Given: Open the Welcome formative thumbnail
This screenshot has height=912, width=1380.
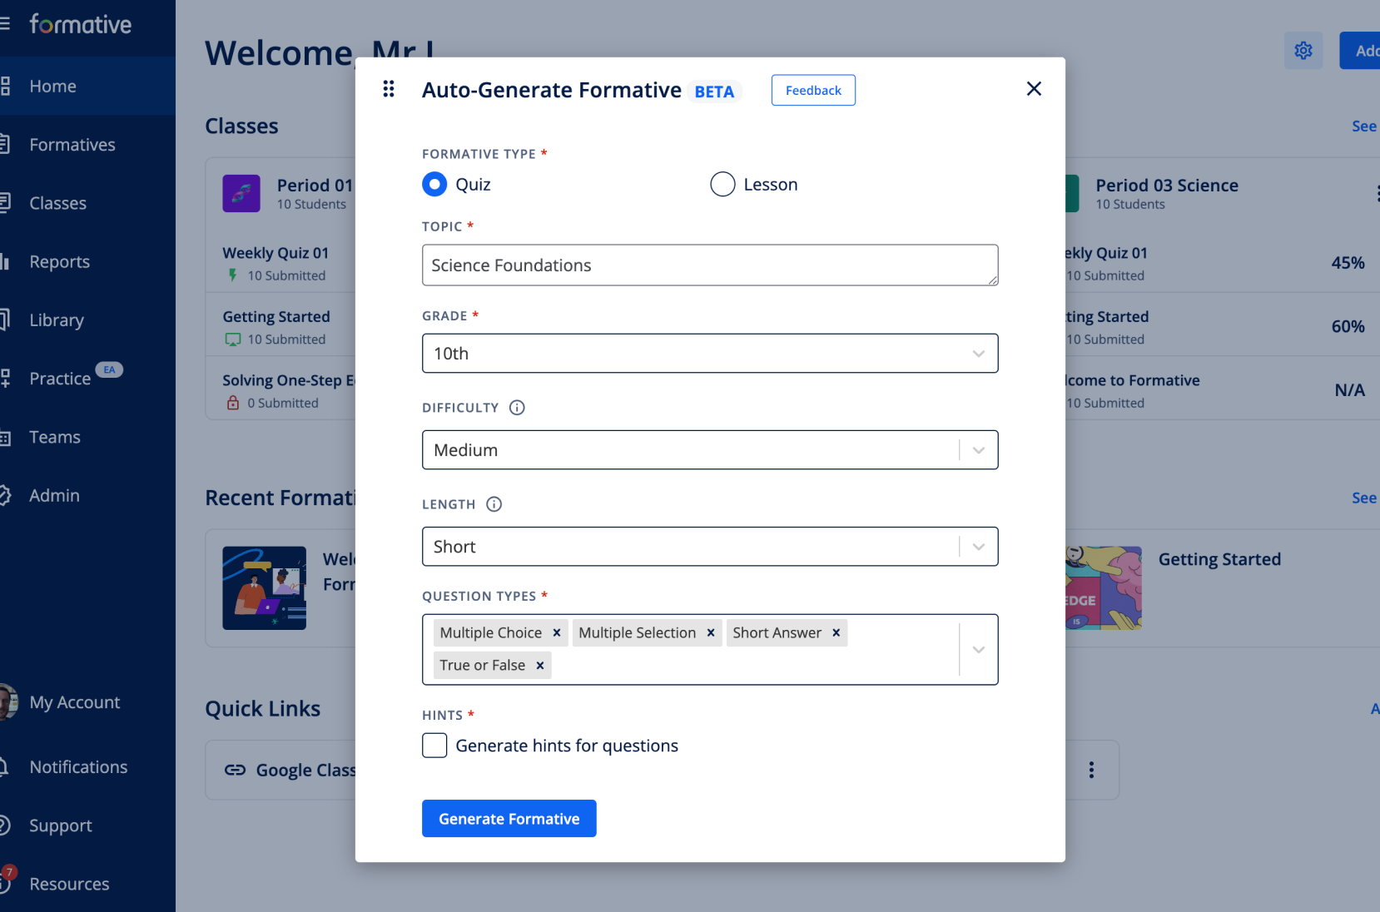Looking at the screenshot, I should pyautogui.click(x=265, y=587).
